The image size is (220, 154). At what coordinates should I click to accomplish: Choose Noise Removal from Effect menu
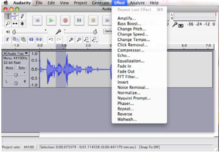(133, 88)
